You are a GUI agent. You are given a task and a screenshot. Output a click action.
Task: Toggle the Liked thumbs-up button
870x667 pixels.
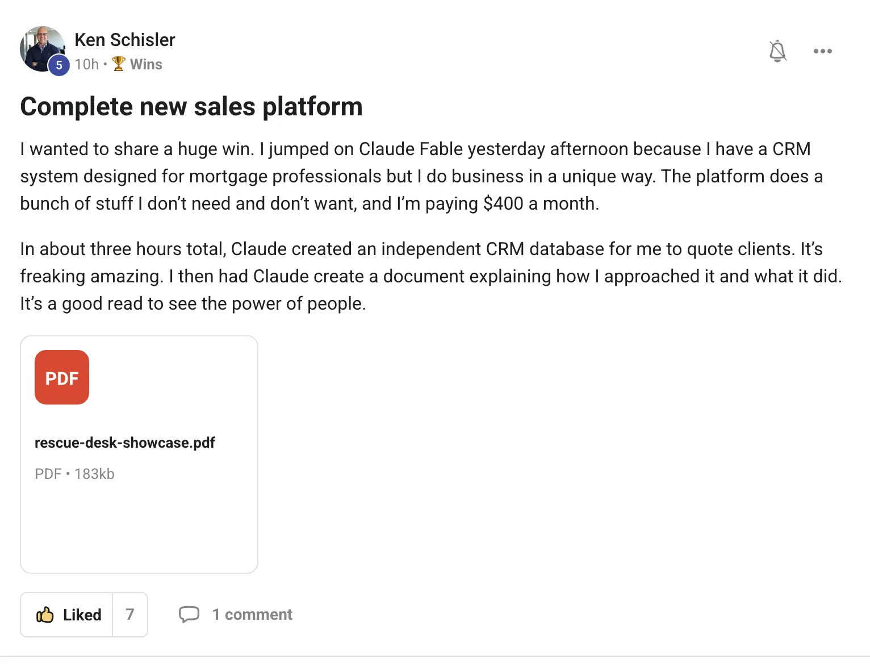pyautogui.click(x=67, y=615)
